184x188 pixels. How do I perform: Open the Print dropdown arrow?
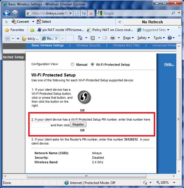click(119, 38)
